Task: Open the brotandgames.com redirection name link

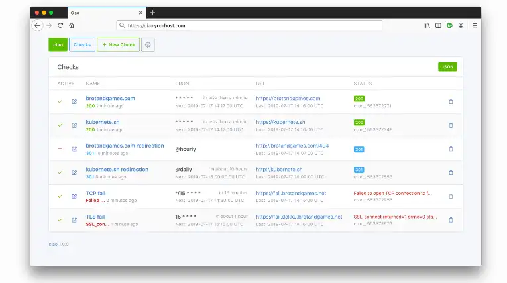Action: [125, 146]
